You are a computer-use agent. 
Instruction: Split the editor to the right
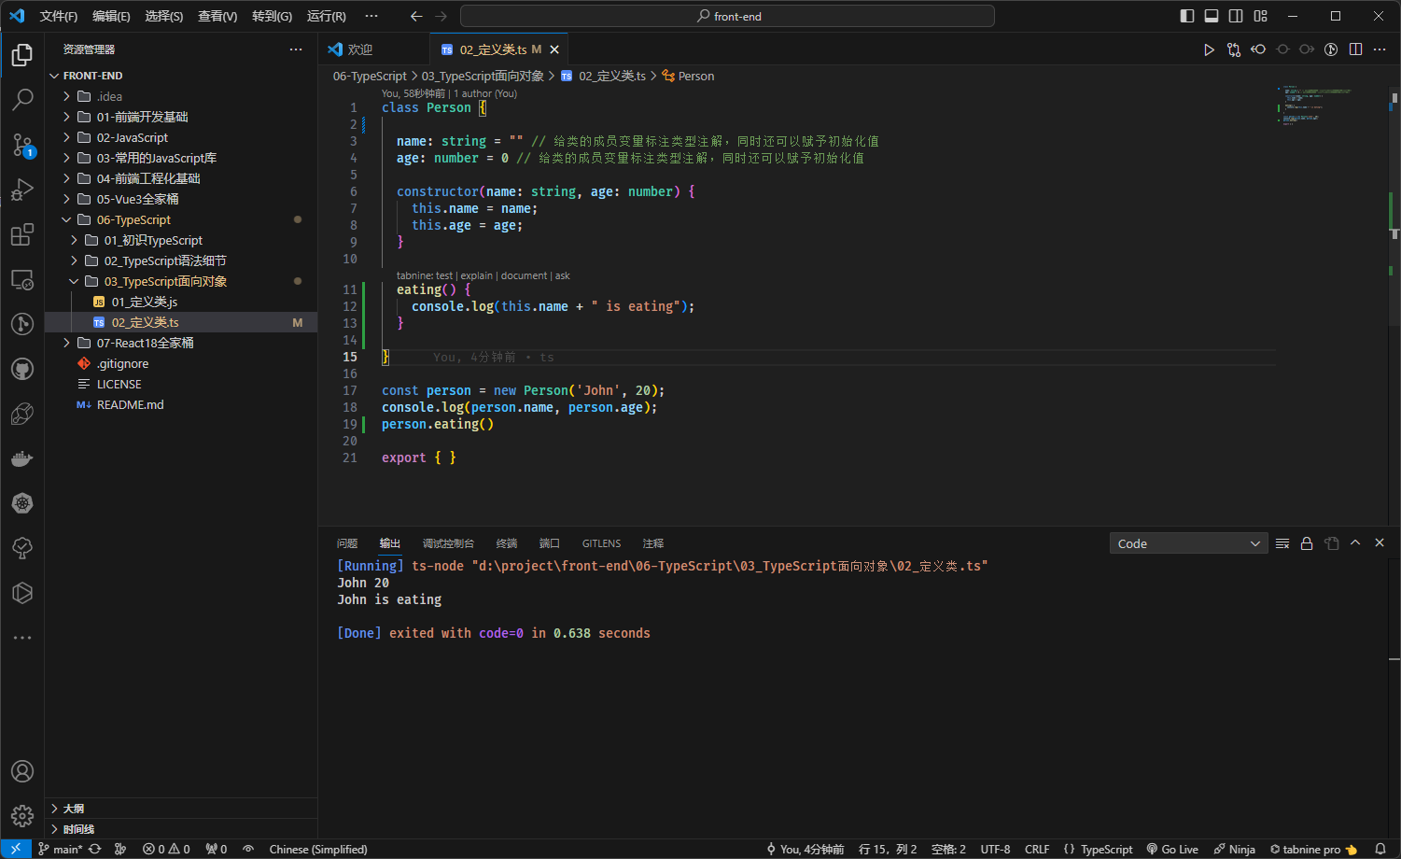click(x=1355, y=49)
